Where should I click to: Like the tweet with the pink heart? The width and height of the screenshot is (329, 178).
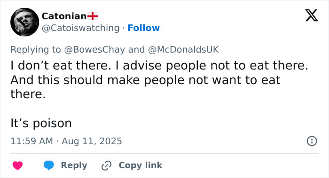tap(18, 165)
